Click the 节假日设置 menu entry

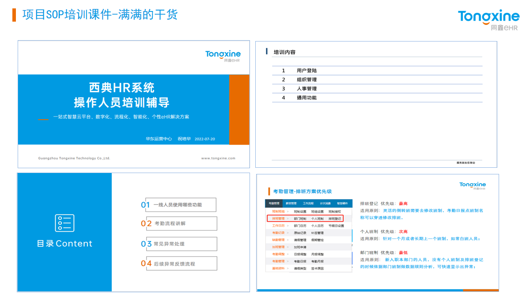click(x=336, y=226)
